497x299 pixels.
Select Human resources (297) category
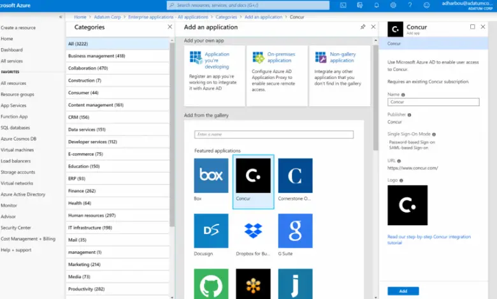(118, 216)
